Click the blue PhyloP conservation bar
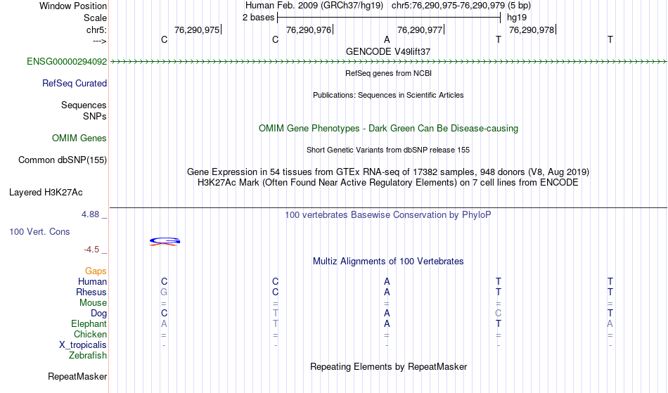The image size is (668, 393). [165, 241]
